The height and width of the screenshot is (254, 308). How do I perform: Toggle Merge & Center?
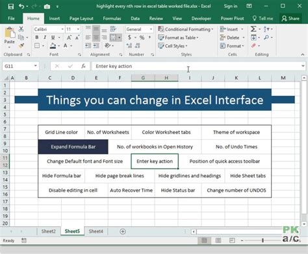click(x=113, y=38)
